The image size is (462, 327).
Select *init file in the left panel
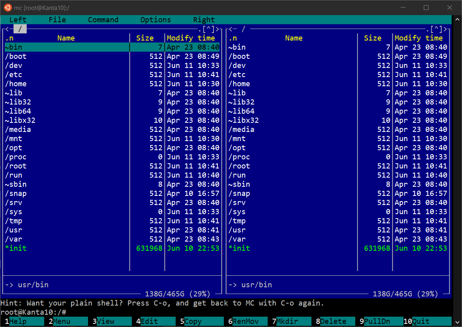pyautogui.click(x=112, y=248)
